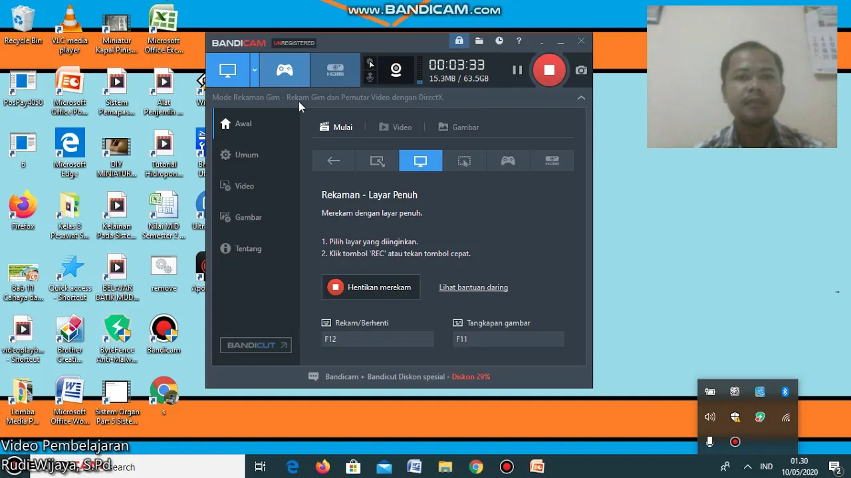This screenshot has width=851, height=478.
Task: Open the Brother Creative desktop icon
Action: coord(70,339)
